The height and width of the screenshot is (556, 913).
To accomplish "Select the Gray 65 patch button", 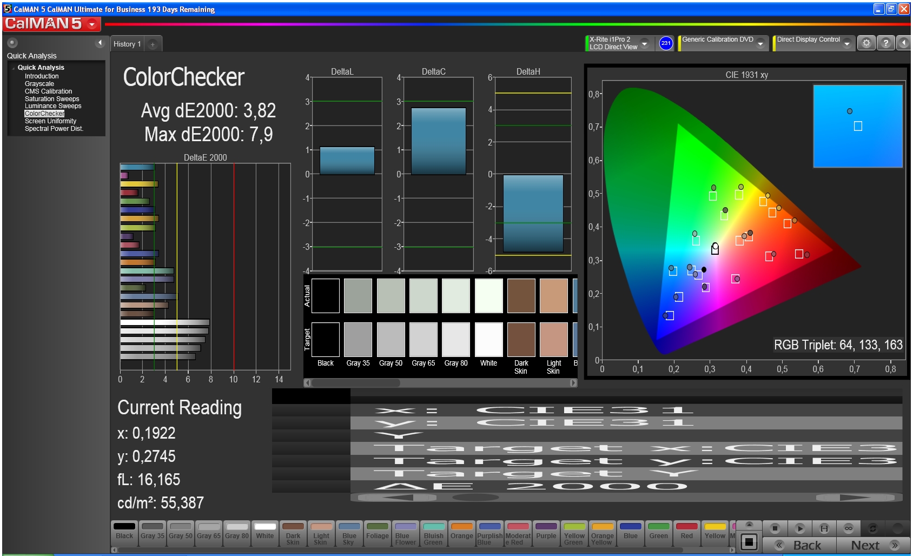I will click(x=209, y=533).
